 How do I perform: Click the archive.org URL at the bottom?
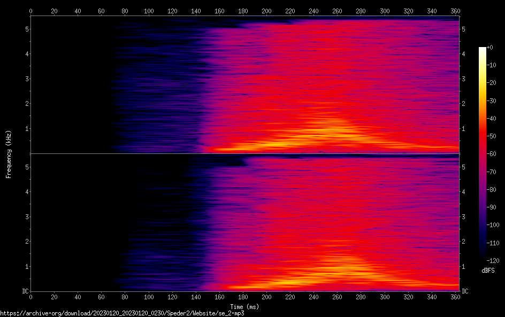(x=122, y=313)
